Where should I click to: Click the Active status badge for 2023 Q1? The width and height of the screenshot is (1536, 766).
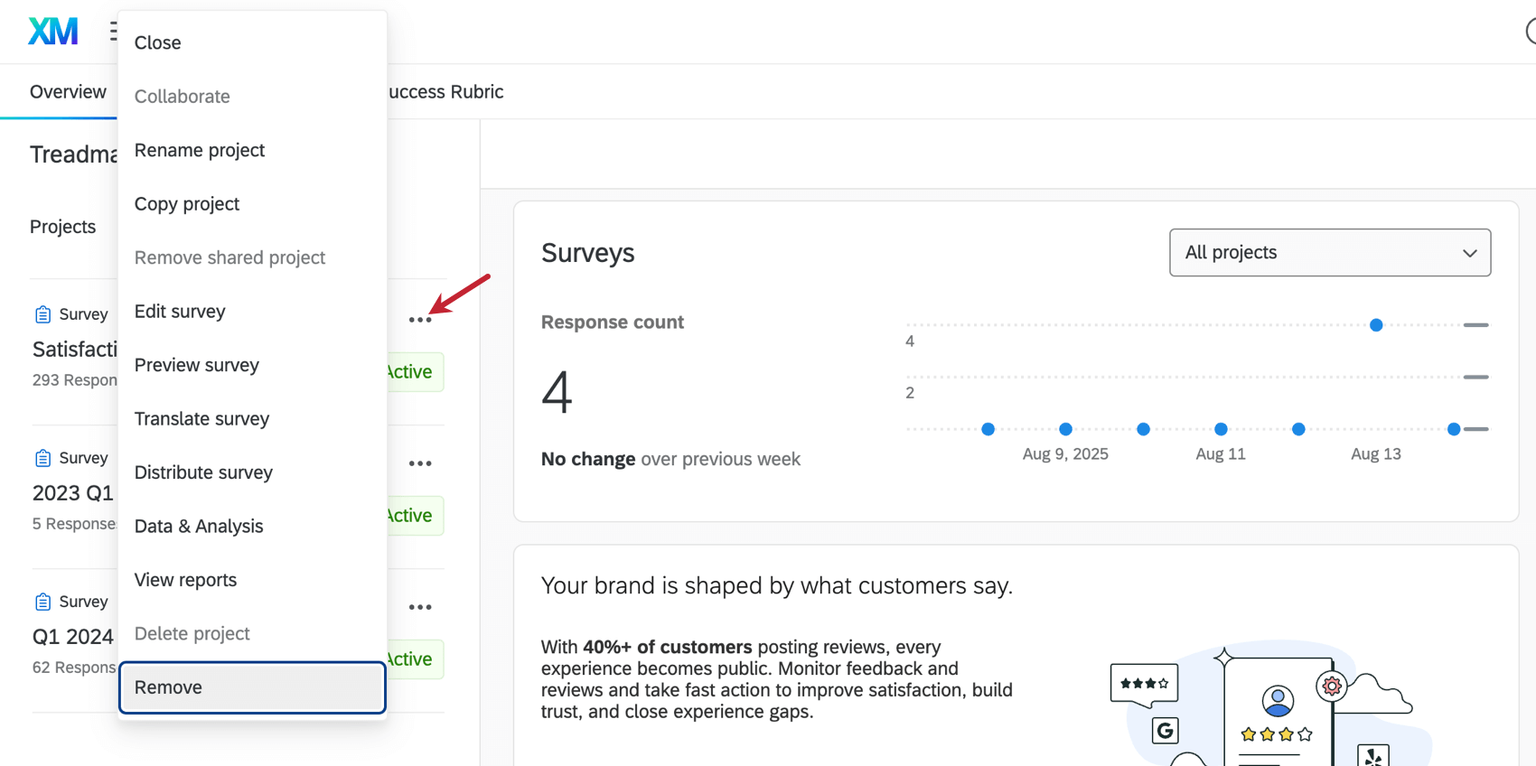(x=413, y=516)
